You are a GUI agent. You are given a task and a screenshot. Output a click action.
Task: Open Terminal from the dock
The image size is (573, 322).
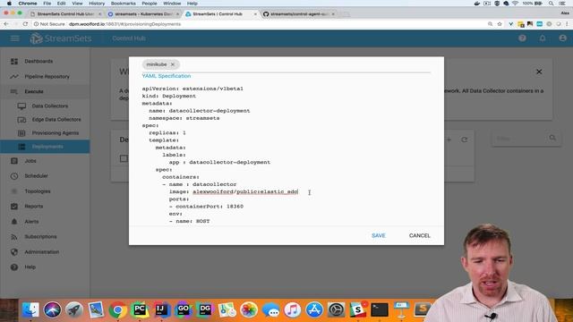pos(380,309)
